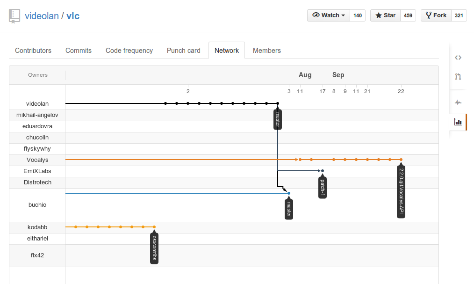Select owner mikhail-angelov in list
This screenshot has height=284, width=474.
tap(37, 115)
